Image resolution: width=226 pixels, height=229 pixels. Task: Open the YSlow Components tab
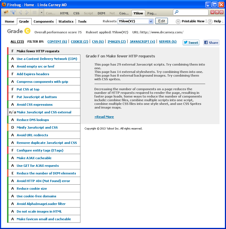(x=43, y=21)
